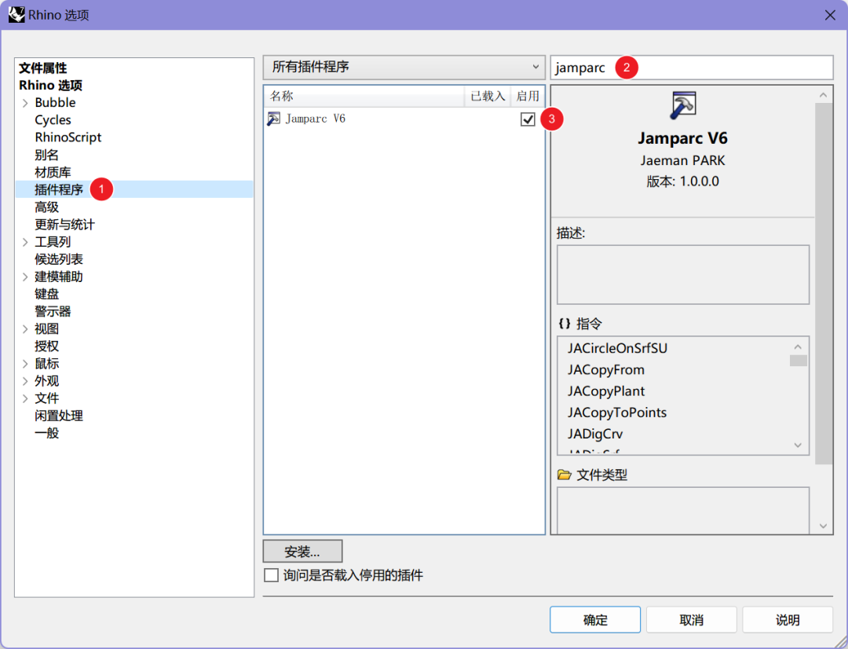The image size is (848, 649).
Task: Click the 安装... button
Action: (303, 551)
